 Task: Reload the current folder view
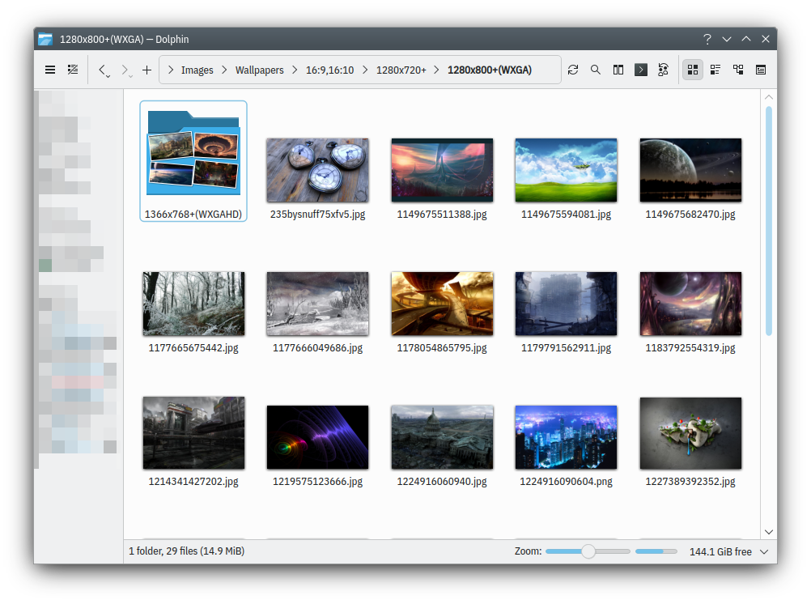tap(573, 70)
